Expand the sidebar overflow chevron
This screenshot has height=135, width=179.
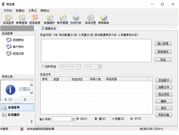point(32,122)
